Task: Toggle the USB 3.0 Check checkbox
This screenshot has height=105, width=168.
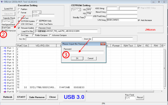Action: point(19,24)
